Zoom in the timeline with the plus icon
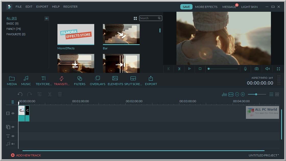 point(242,94)
